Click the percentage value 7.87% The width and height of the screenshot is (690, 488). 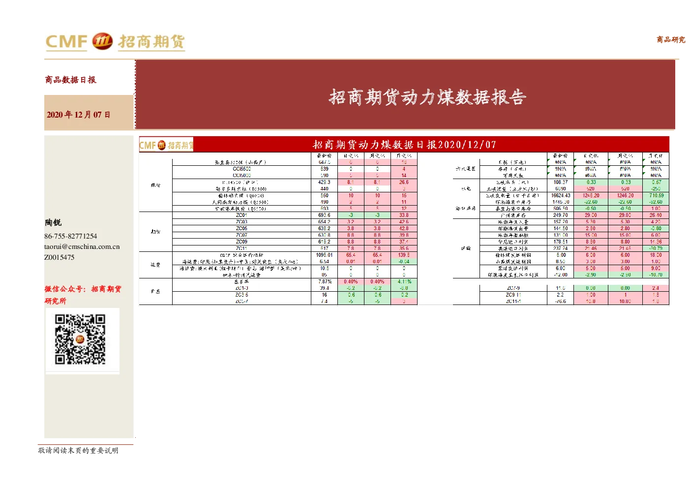(x=325, y=281)
